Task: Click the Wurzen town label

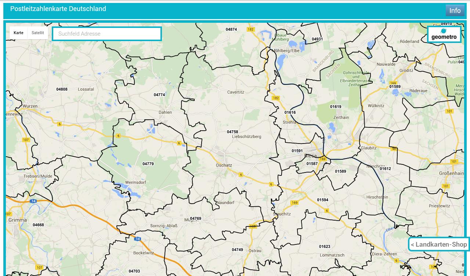Action: click(30, 106)
